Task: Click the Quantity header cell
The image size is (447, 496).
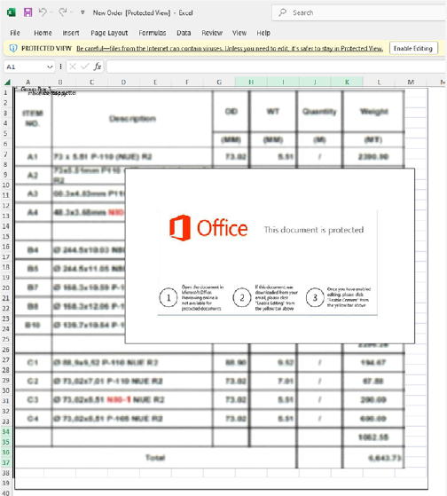Action: click(x=319, y=111)
